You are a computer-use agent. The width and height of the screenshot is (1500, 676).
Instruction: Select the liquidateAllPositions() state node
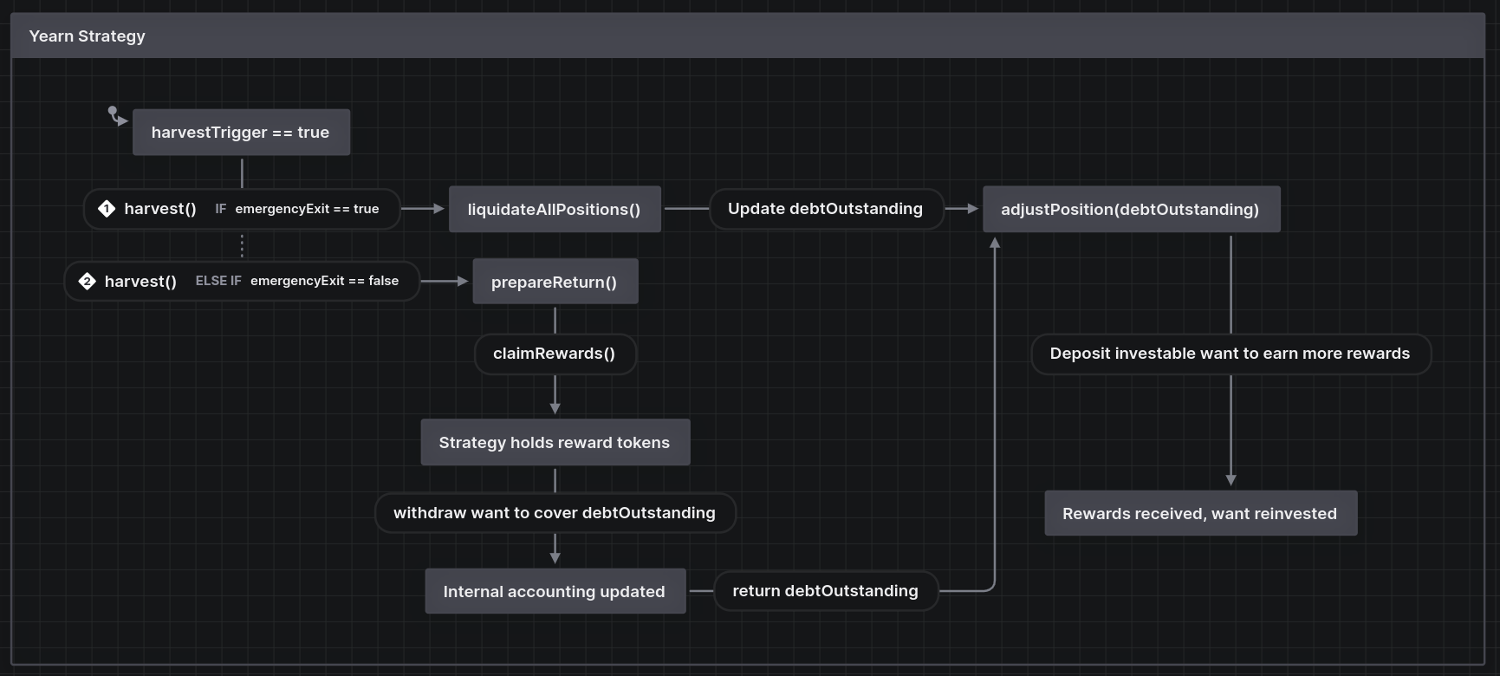tap(555, 209)
